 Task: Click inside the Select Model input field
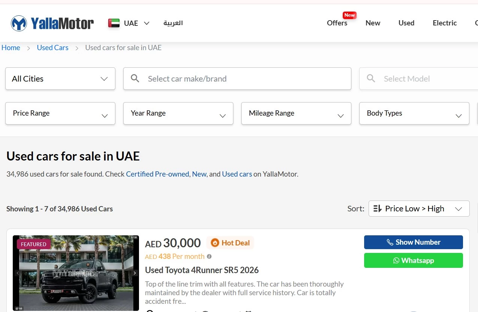(412, 79)
